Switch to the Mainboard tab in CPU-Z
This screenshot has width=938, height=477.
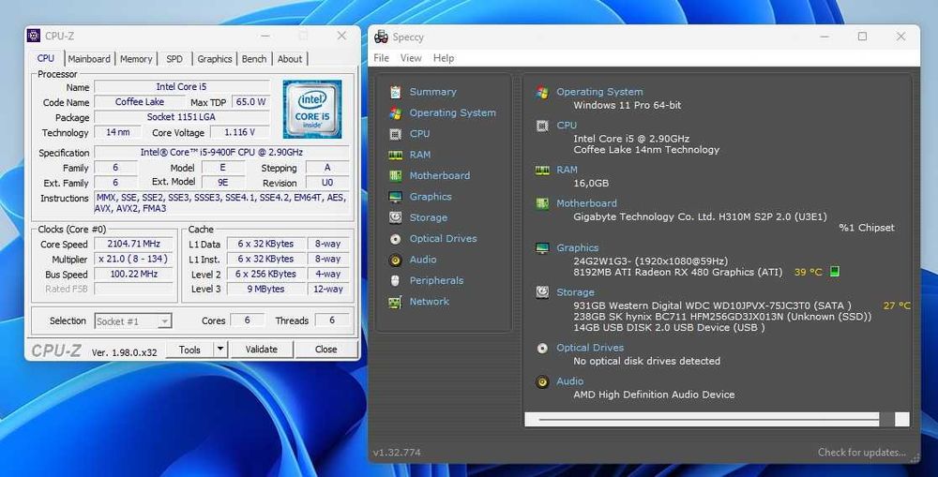coord(89,59)
